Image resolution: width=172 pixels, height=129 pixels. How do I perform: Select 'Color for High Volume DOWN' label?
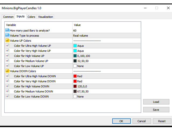pos(32,87)
